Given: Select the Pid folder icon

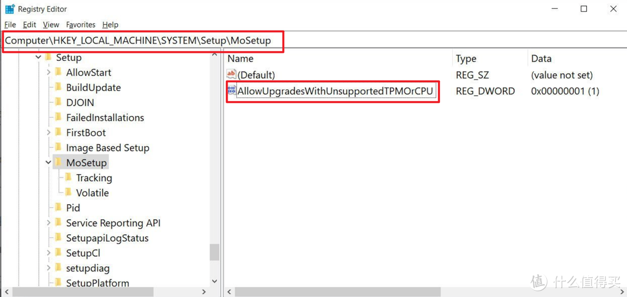Looking at the screenshot, I should click(59, 208).
